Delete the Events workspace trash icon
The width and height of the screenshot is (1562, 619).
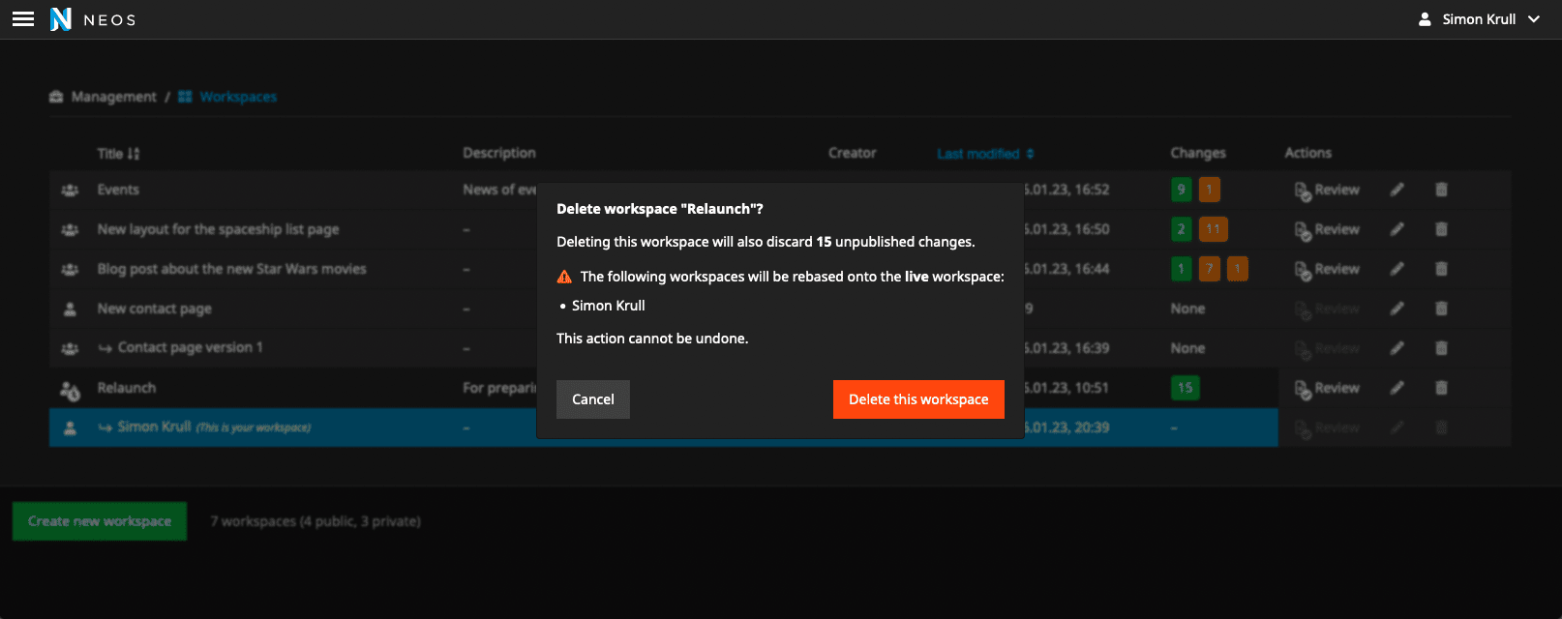tap(1441, 190)
